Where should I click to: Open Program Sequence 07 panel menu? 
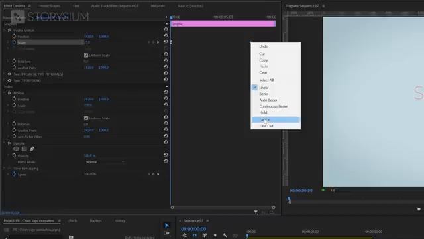(323, 6)
